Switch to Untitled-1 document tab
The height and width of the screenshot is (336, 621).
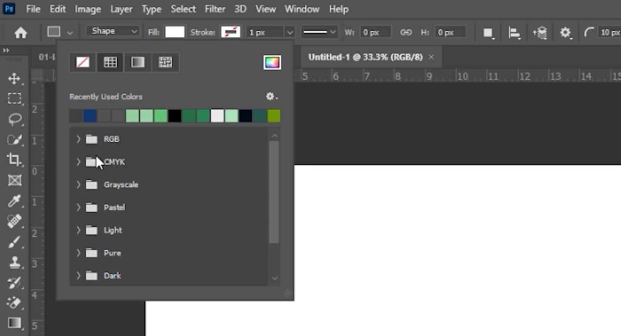[x=365, y=58]
